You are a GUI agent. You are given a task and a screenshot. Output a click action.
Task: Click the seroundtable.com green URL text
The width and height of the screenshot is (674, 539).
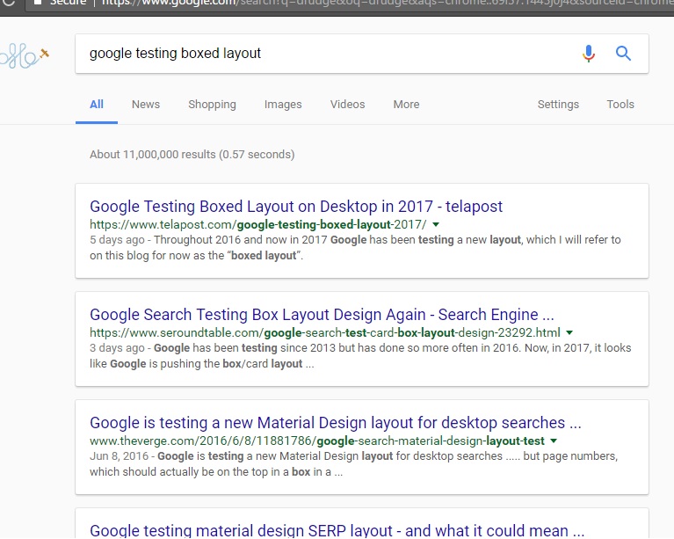pyautogui.click(x=325, y=332)
